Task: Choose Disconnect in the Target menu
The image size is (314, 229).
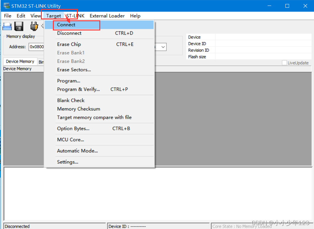Action: tap(99, 33)
